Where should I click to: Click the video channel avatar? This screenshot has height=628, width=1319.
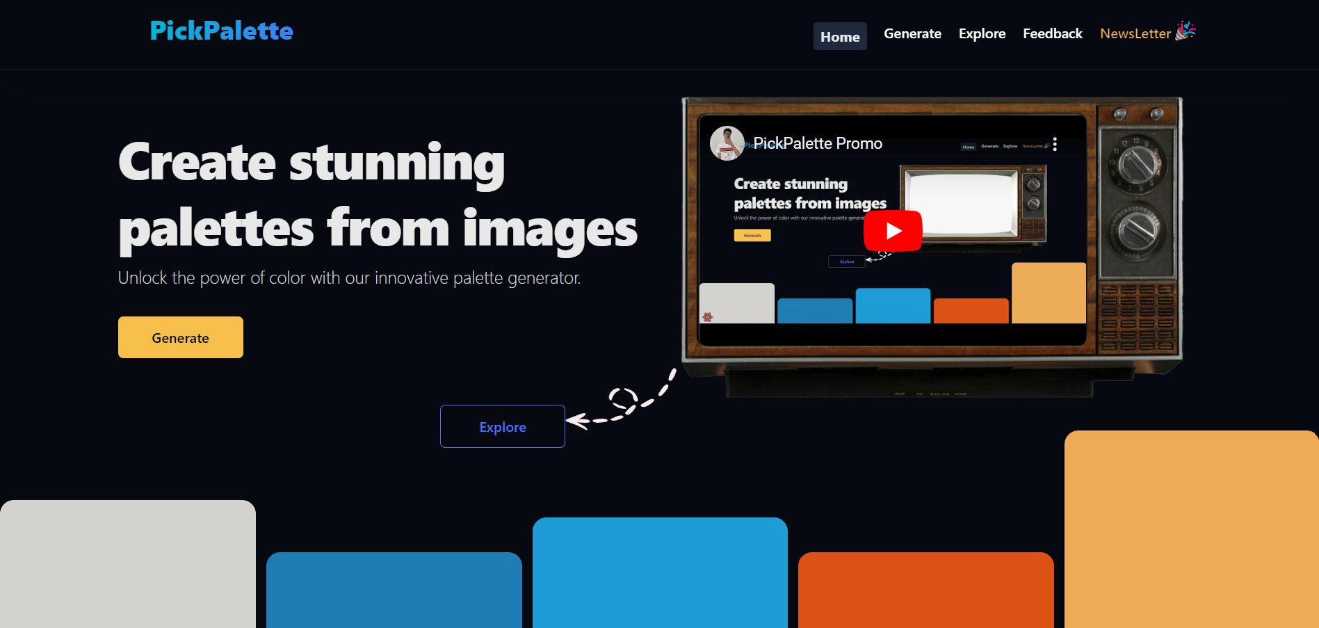[x=727, y=143]
